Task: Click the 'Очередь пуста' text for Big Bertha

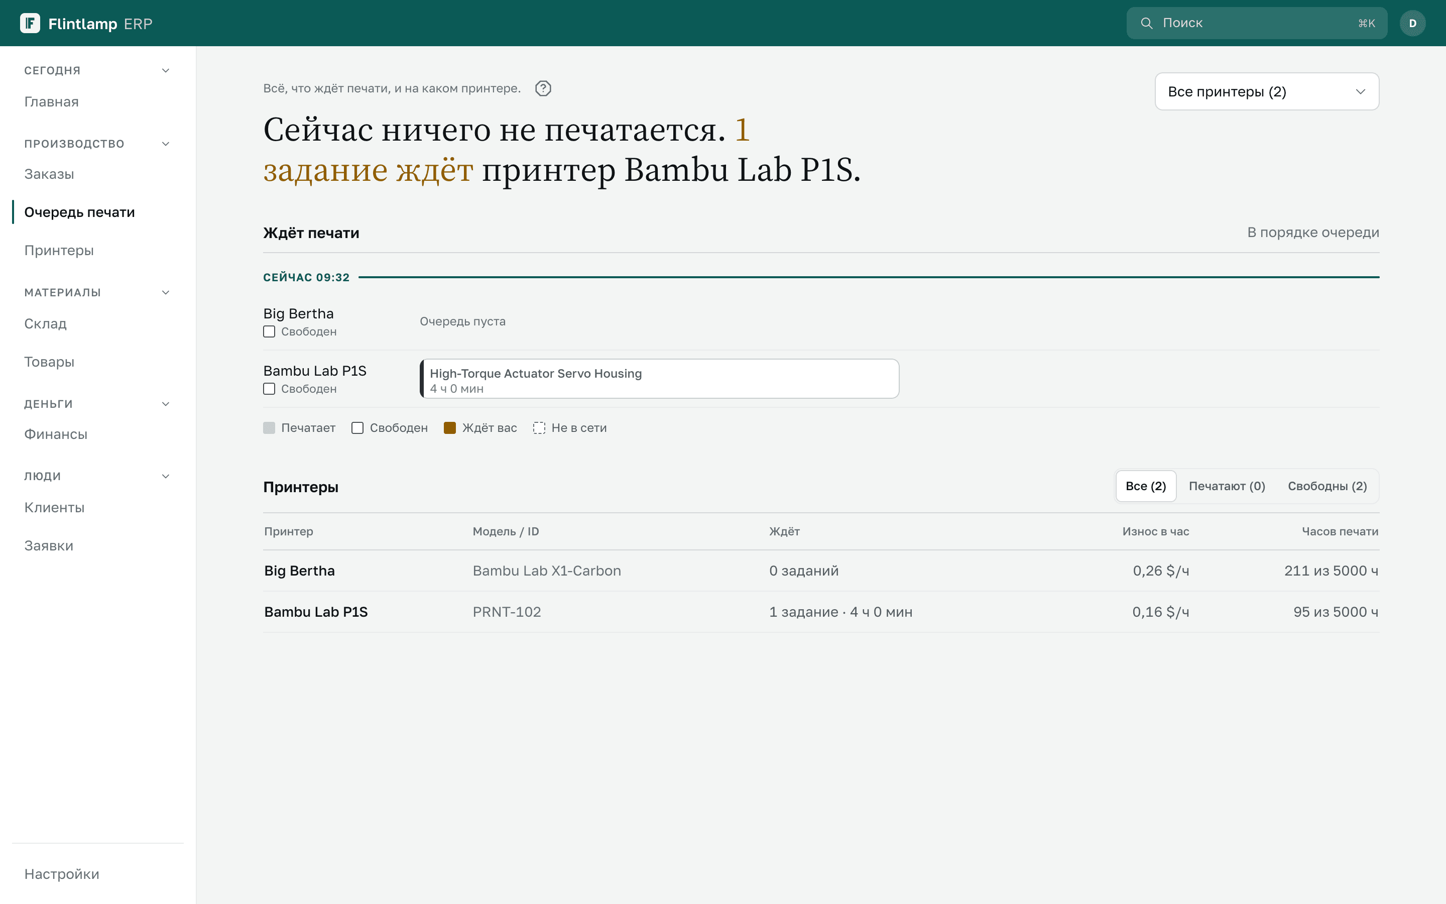Action: point(462,321)
